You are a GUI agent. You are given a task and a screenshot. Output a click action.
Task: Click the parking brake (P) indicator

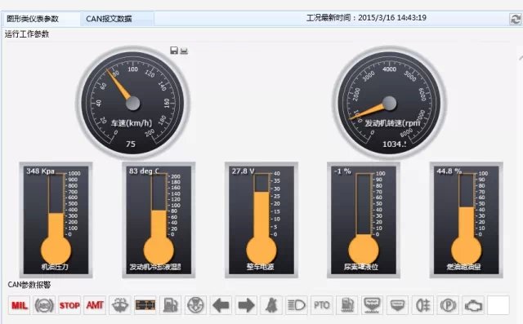[448, 305]
